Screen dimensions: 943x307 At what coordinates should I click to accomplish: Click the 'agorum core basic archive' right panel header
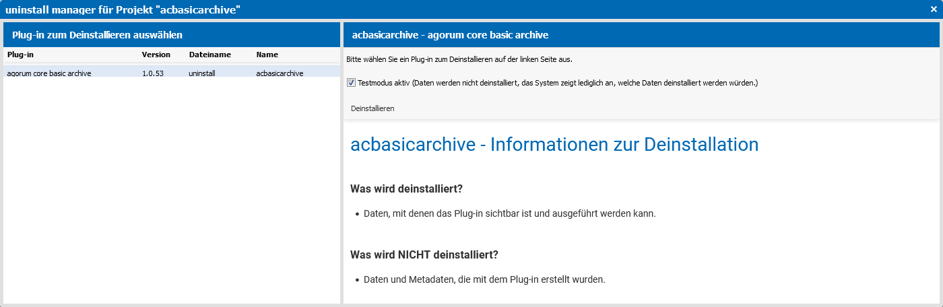(x=450, y=35)
